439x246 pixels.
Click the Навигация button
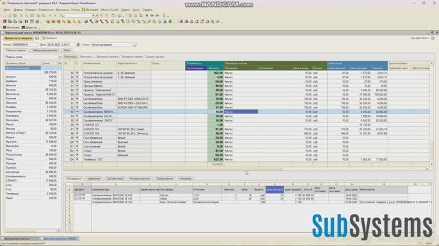click(x=70, y=57)
